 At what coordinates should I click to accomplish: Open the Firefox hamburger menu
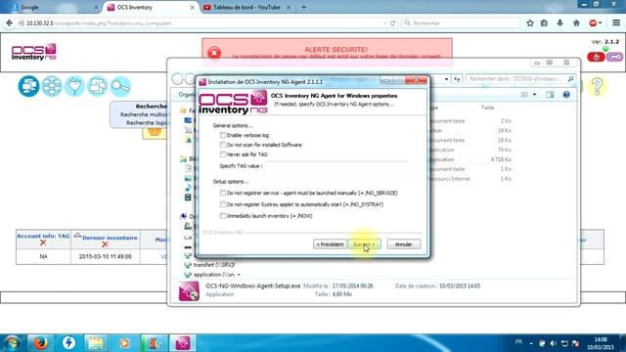(x=616, y=23)
